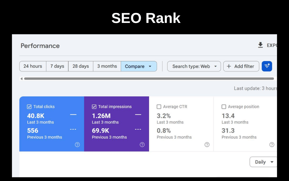Click the 69.9K previous impressions value
This screenshot has height=181, width=289.
[x=101, y=131]
